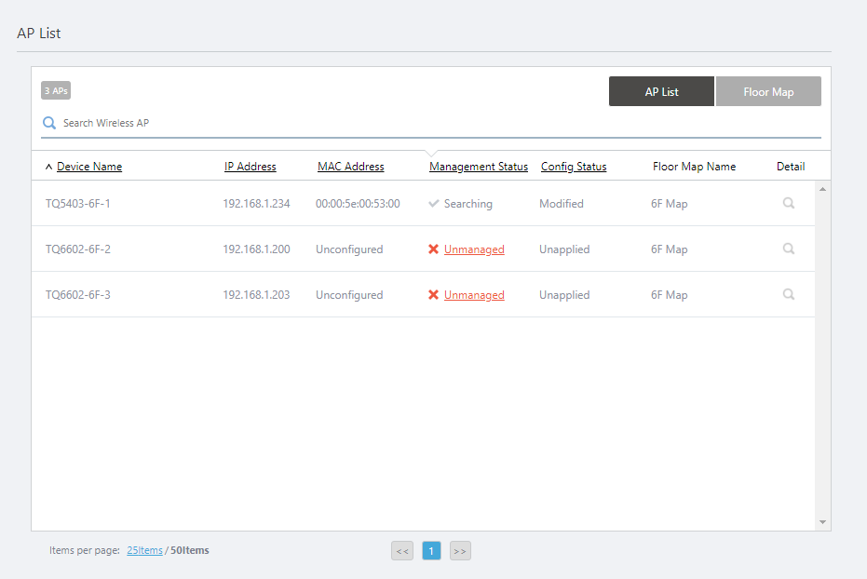
Task: Sort by Device Name column
Action: (x=89, y=167)
